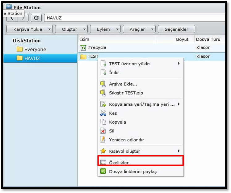Expand the TEST üzerine yükle submenu
Image resolution: width=231 pixels, height=193 pixels.
coord(129,64)
